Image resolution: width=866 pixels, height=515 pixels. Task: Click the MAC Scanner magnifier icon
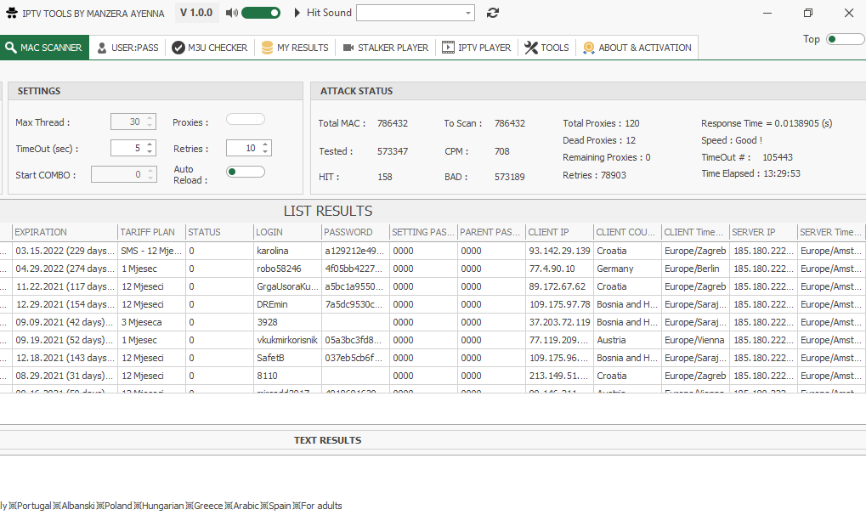coord(10,48)
